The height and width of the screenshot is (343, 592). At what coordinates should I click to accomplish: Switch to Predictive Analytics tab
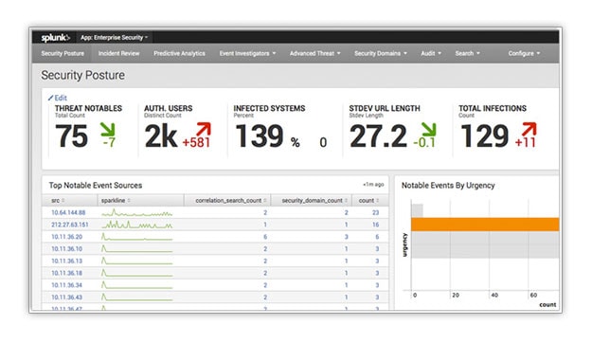179,53
